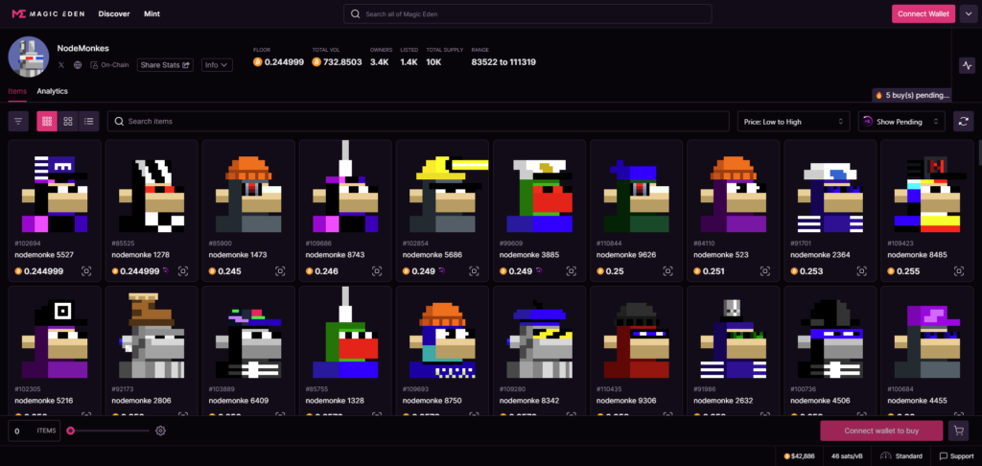Click details icon on nodemonke 5686 card
982x466 pixels.
pyautogui.click(x=474, y=271)
